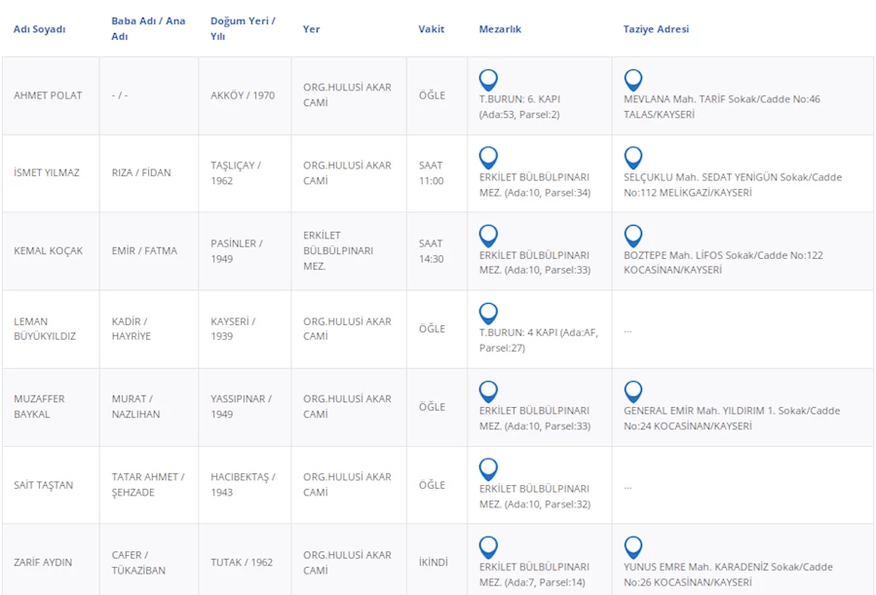Open Leman Büyükyıldız's T.BURUN cemetery pin
Viewport: 876px width, 595px height.
(488, 314)
